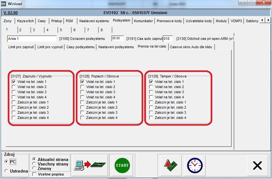This screenshot has height=179, width=272.
Task: Tick the Vcetne popisu checkbox
Action: point(35,174)
